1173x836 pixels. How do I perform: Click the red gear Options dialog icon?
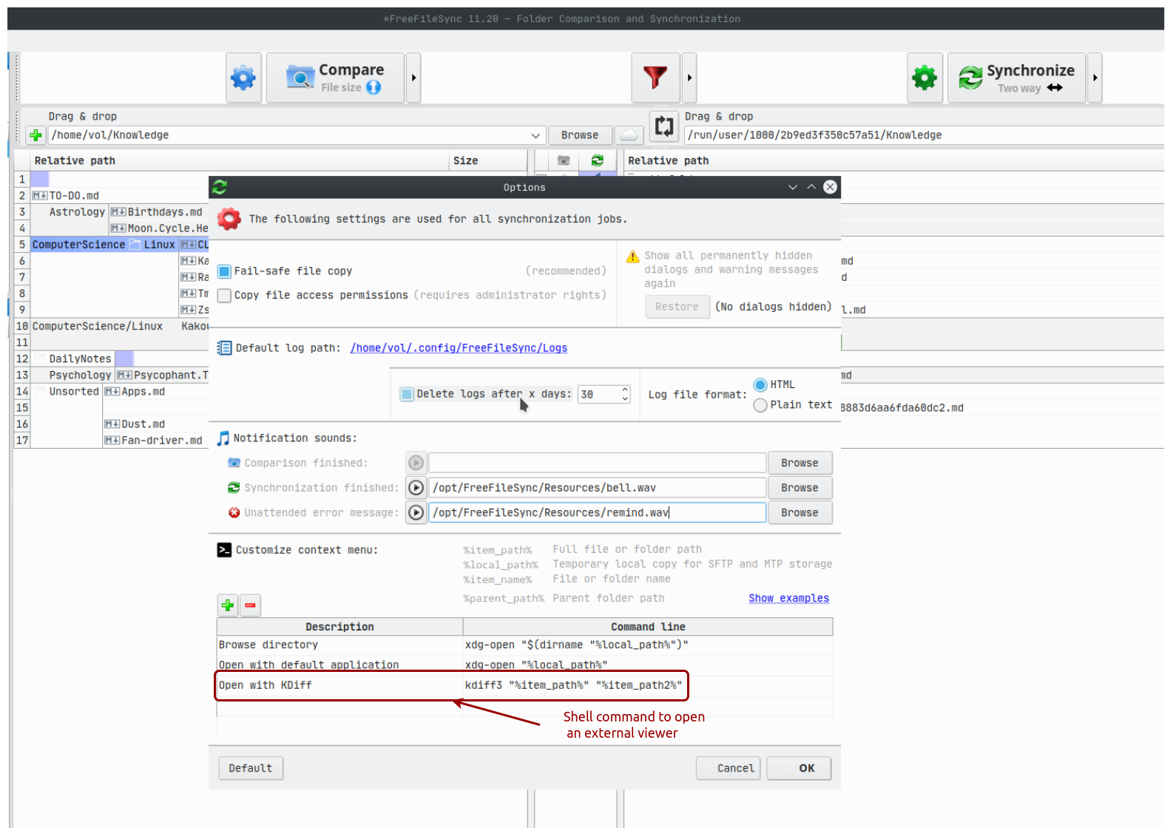[229, 220]
